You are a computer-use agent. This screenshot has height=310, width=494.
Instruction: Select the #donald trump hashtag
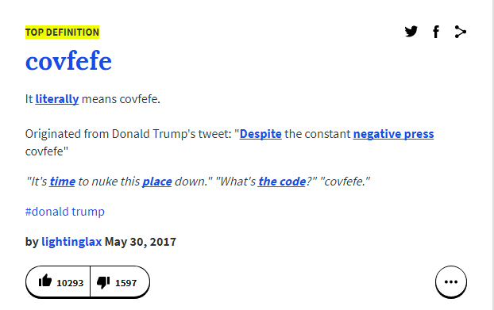coord(65,212)
